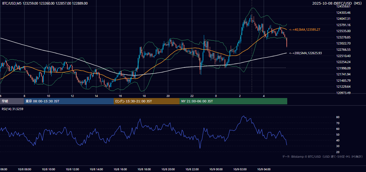The width and height of the screenshot is (366, 172).
Task: Click price axis value 123278.85
Action: [343, 37]
